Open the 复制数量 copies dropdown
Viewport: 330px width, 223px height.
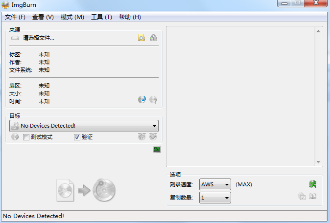[x=215, y=198]
